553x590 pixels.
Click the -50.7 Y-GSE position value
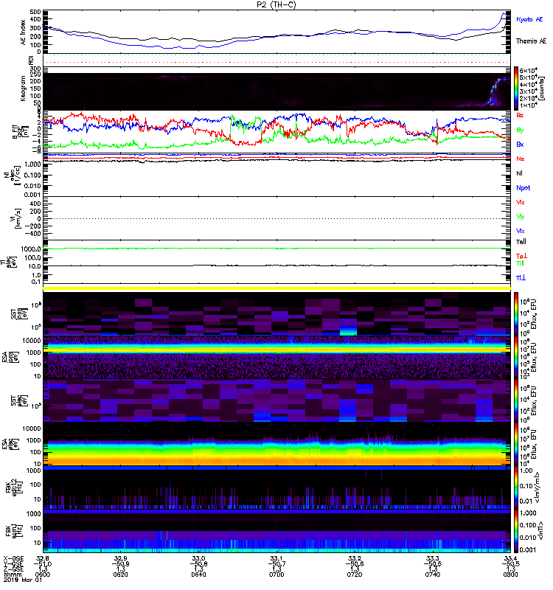click(x=276, y=563)
